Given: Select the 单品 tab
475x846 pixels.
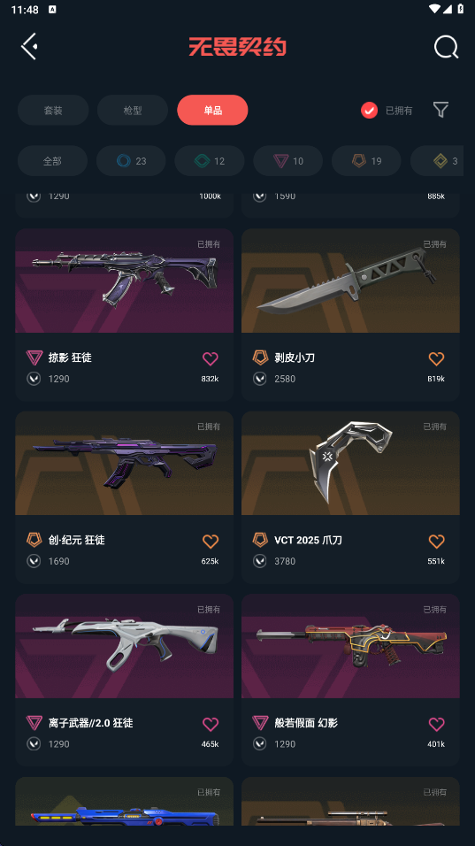Looking at the screenshot, I should (212, 110).
